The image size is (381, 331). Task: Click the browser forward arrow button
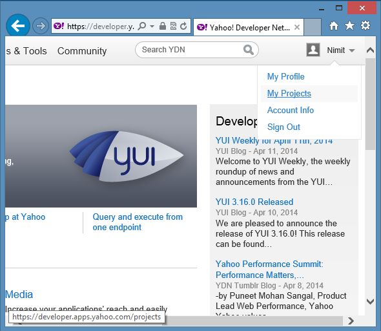(x=40, y=26)
